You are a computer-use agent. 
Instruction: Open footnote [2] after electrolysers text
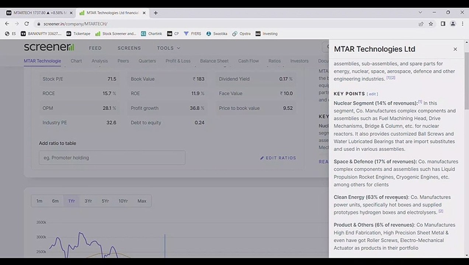441,211
